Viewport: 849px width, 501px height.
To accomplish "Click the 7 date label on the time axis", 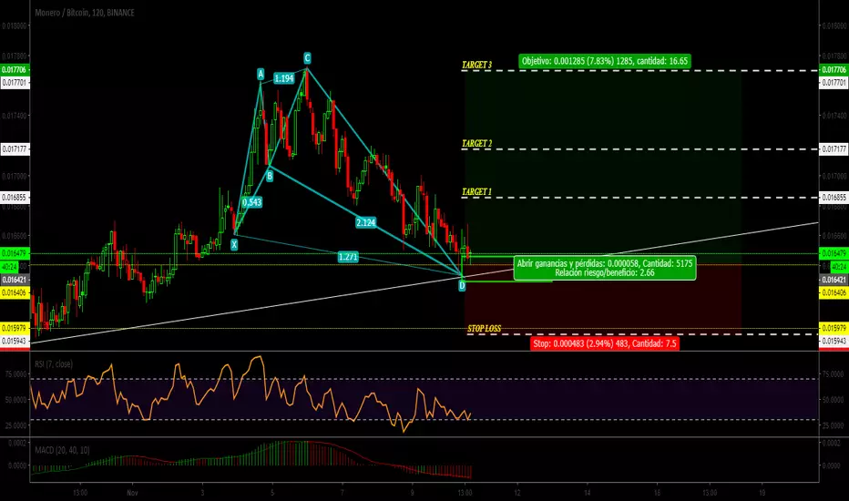I will [342, 493].
